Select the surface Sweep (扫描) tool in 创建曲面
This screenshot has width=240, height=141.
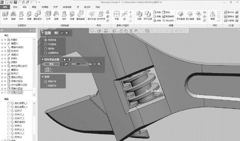click(72, 16)
